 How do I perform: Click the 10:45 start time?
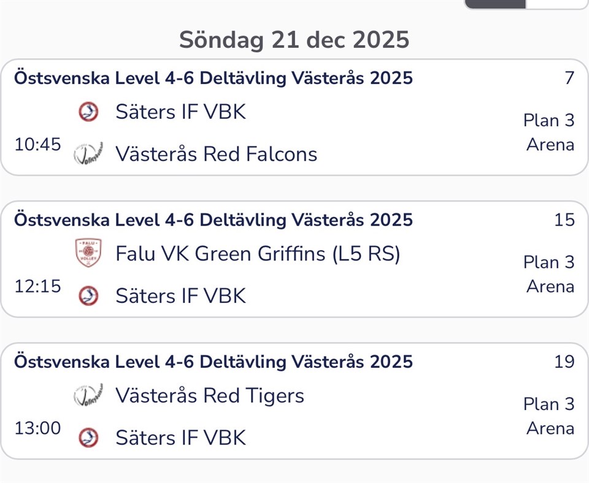point(38,145)
